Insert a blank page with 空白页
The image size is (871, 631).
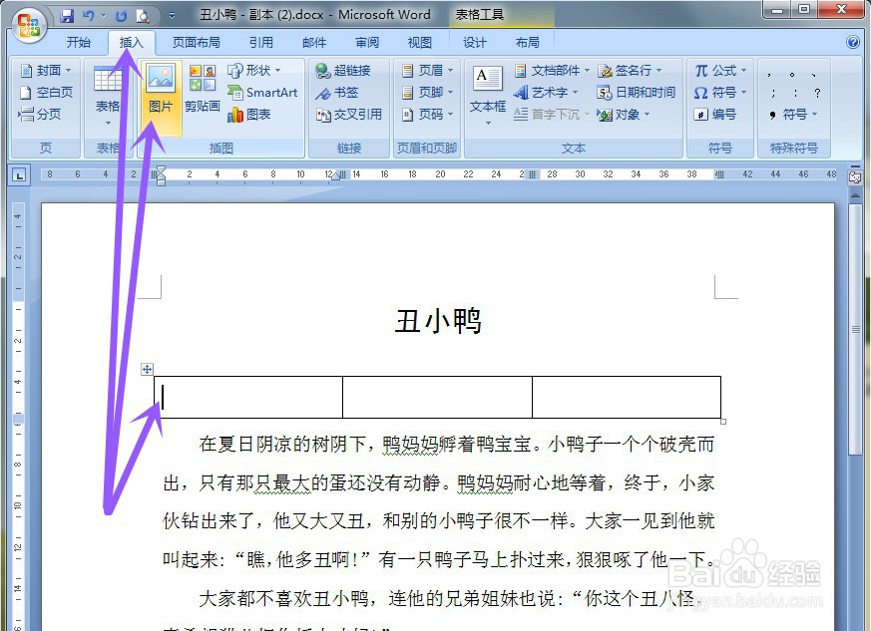click(x=43, y=92)
